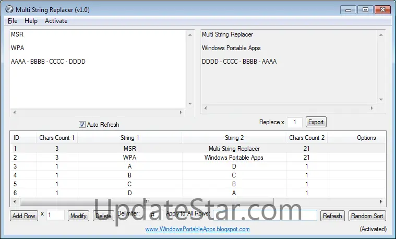Click the table's scroll-right arrow
The image size is (396, 239).
tap(381, 201)
